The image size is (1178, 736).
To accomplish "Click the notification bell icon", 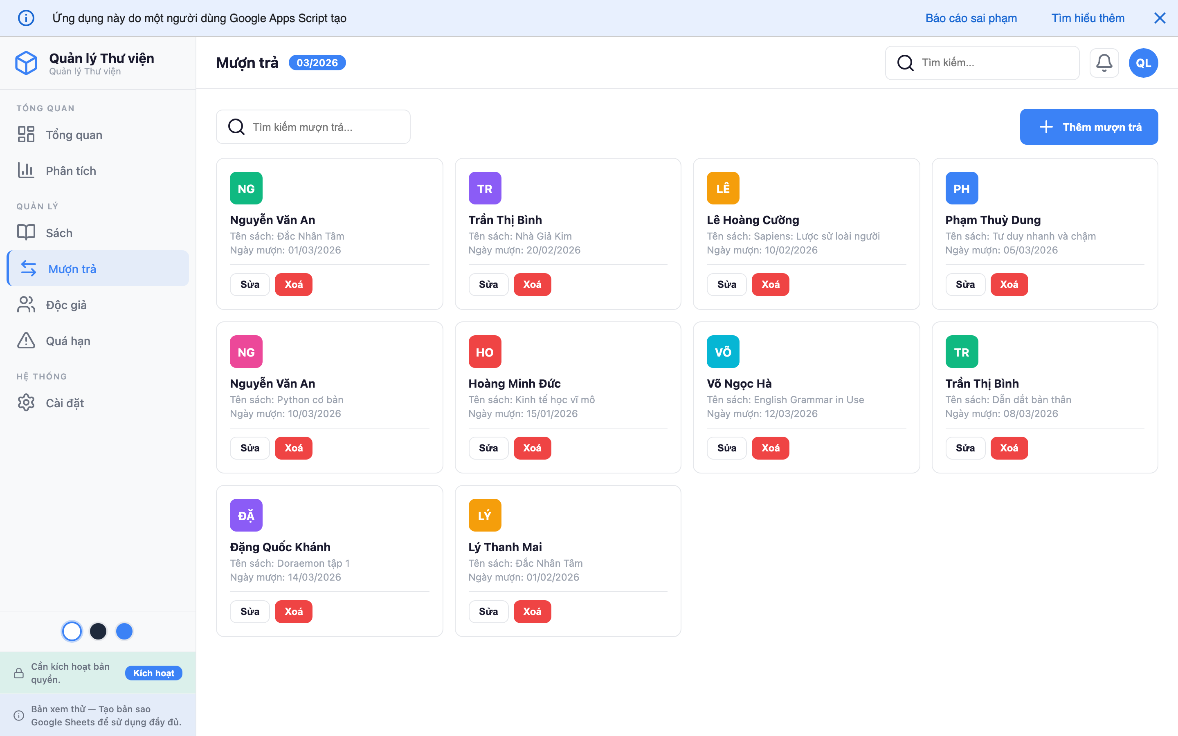I will tap(1104, 63).
